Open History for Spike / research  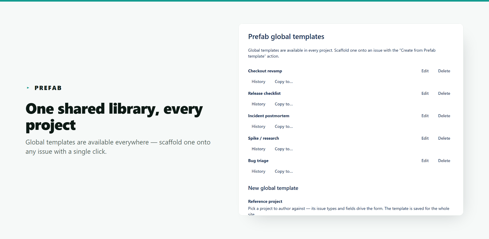click(x=258, y=149)
